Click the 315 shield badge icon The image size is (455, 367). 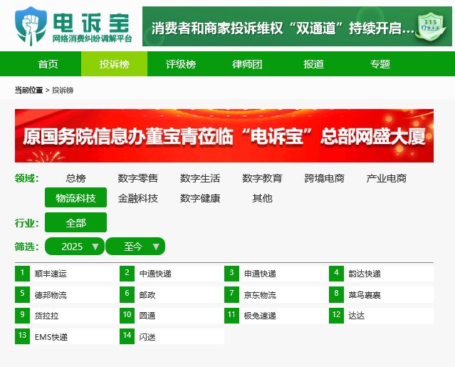431,26
